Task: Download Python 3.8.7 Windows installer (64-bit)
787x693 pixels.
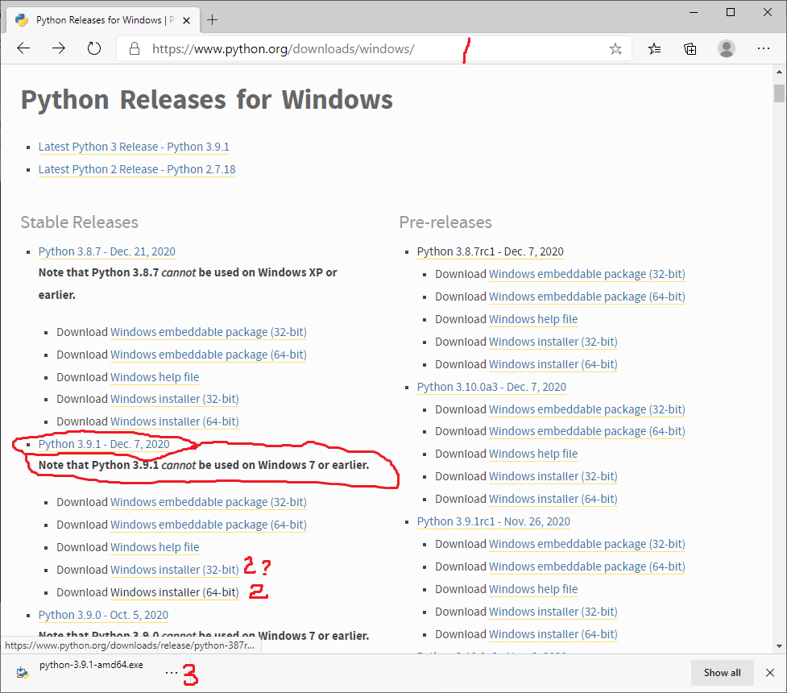Action: click(x=174, y=421)
